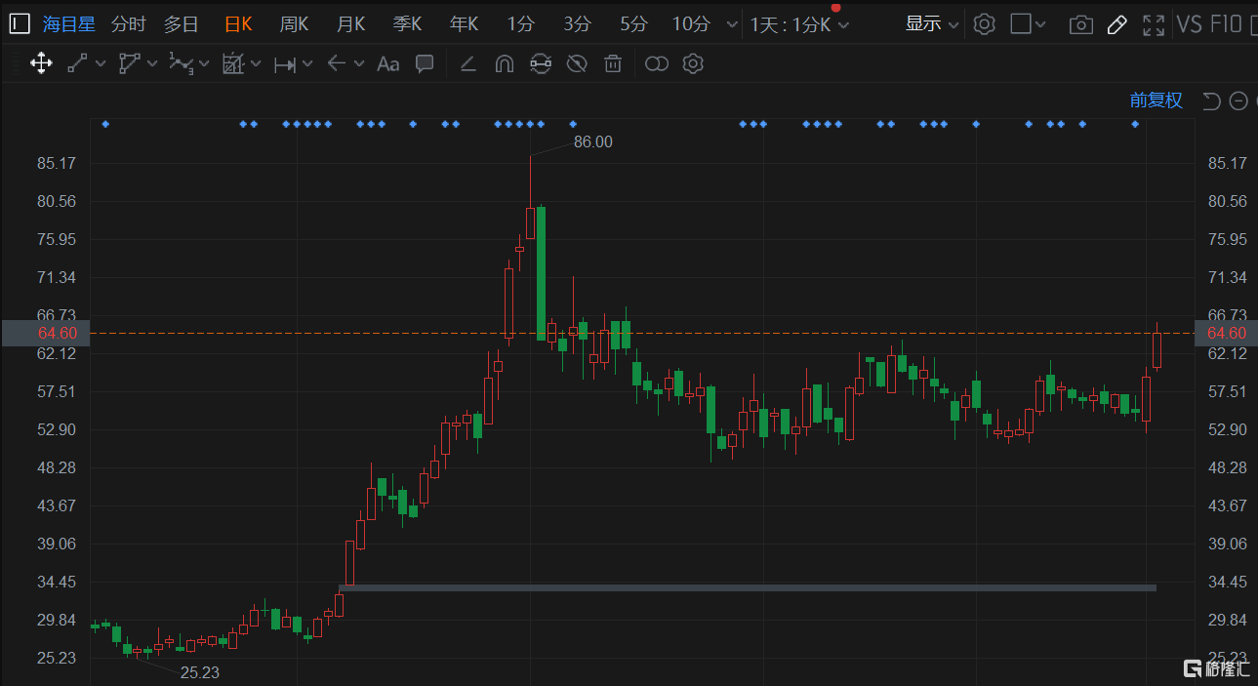1258x686 pixels.
Task: Click the 64.60 tag on right axis
Action: click(x=1227, y=333)
